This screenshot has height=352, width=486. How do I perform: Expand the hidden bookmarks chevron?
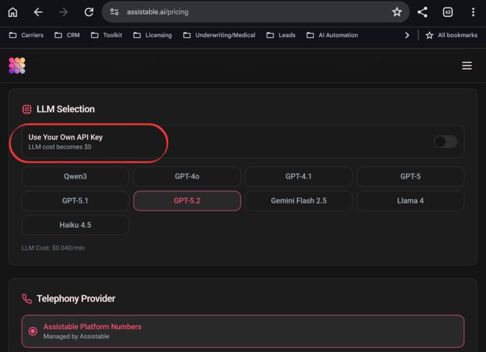[407, 35]
